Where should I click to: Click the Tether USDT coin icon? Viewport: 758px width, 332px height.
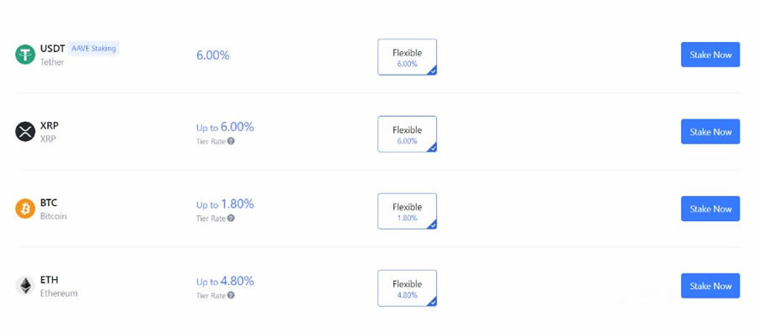[x=25, y=55]
